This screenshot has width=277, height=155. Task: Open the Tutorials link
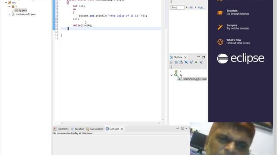(x=232, y=11)
